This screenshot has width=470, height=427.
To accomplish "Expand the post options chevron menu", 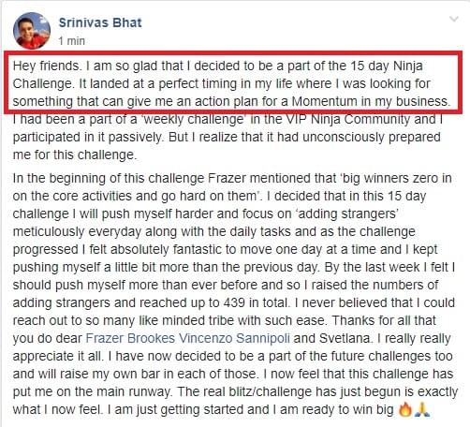I will point(454,20).
